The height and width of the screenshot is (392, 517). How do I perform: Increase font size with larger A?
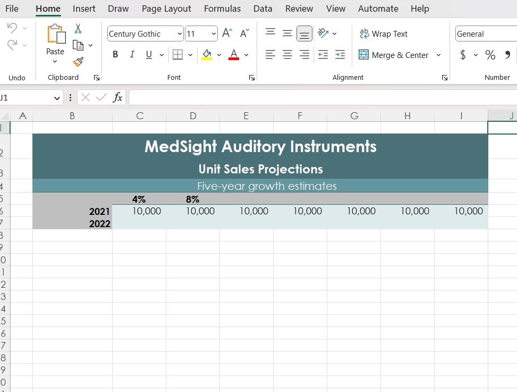coord(227,34)
